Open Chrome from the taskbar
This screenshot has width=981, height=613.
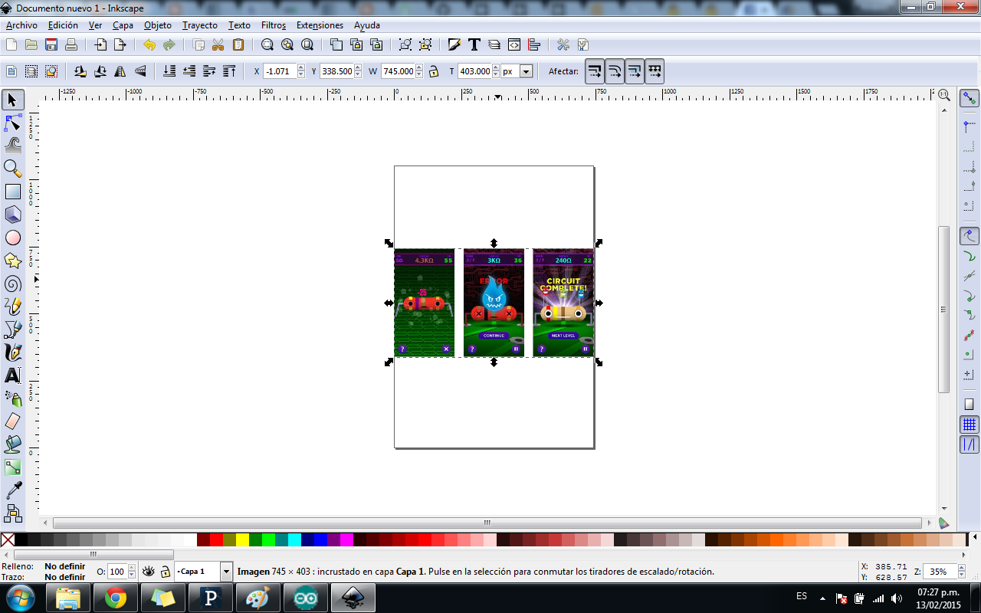[116, 598]
